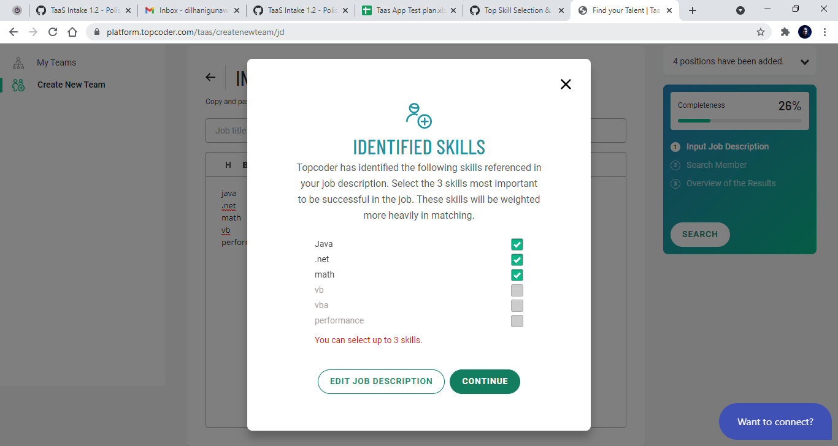Select Input Job Description step
Viewport: 838px width, 446px height.
[728, 146]
